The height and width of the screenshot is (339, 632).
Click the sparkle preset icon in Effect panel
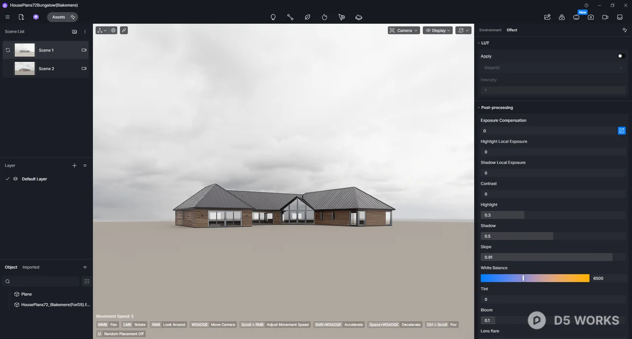[x=625, y=30]
